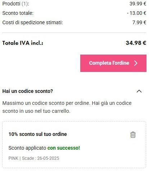
Task: Collapse the discount code section chevron
Action: [139, 91]
